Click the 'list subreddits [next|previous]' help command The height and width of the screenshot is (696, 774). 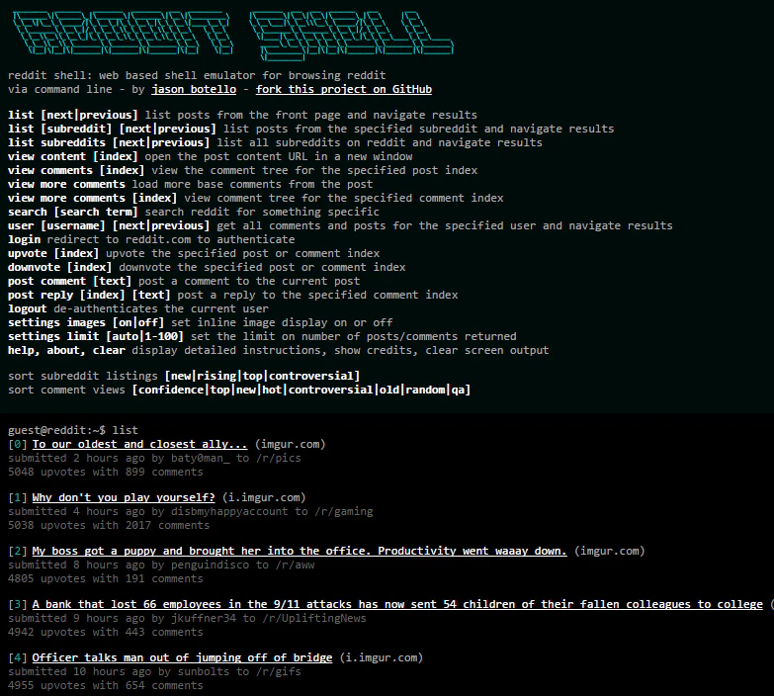[x=109, y=142]
